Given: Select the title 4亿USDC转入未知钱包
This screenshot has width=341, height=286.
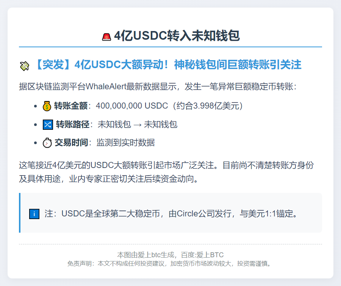Looking at the screenshot, I should pyautogui.click(x=177, y=36).
